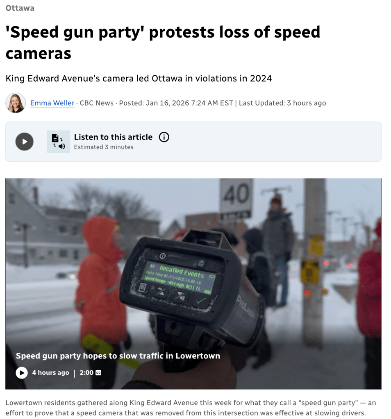Play the Lowertown speed gun video
391x419 pixels.
pos(22,372)
